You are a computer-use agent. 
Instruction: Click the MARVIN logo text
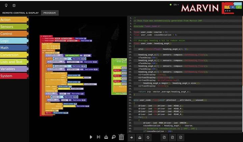(x=200, y=8)
